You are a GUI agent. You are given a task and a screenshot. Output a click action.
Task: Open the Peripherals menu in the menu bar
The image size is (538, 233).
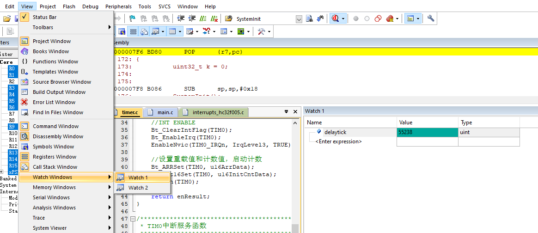click(118, 6)
